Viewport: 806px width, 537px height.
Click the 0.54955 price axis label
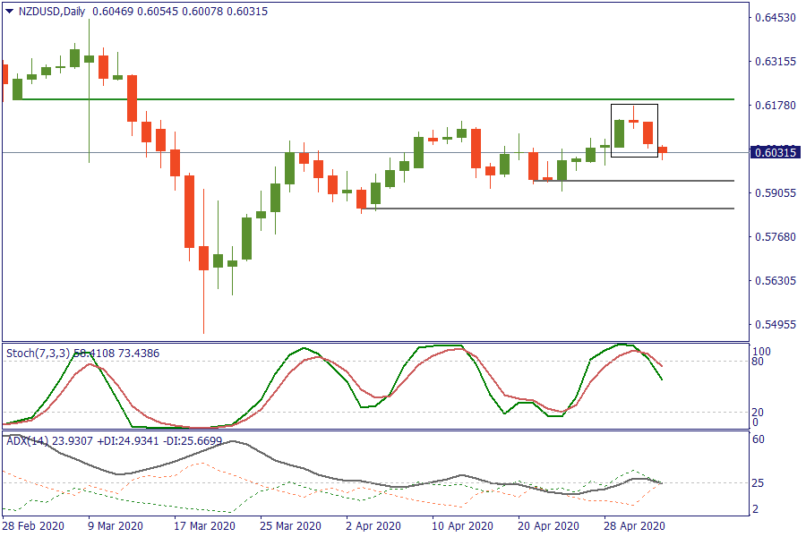pos(776,325)
